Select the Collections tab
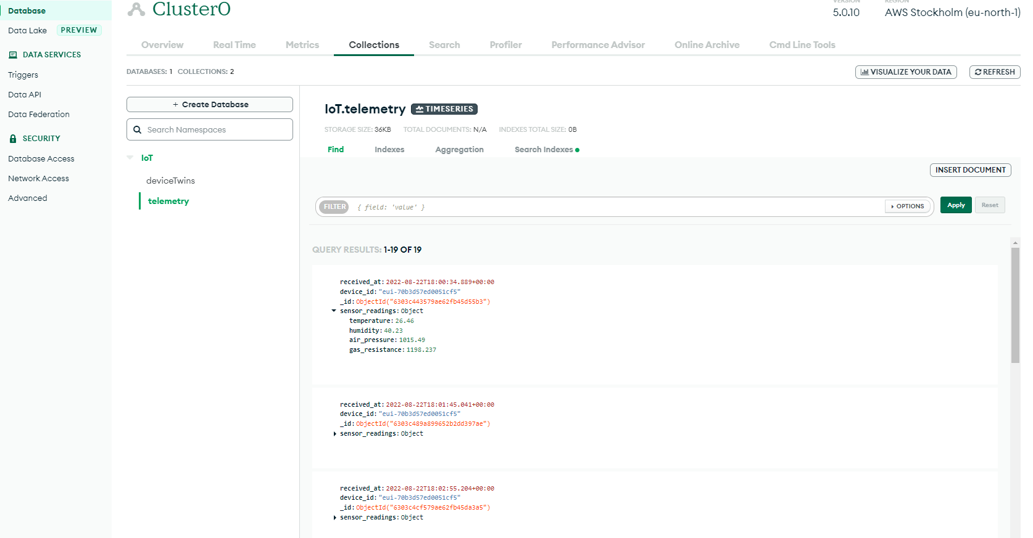Viewport: 1033px width, 538px height. [x=374, y=45]
